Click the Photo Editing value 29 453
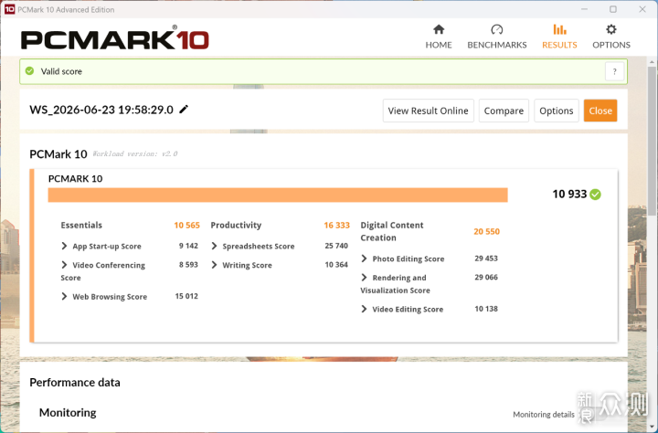 (486, 259)
